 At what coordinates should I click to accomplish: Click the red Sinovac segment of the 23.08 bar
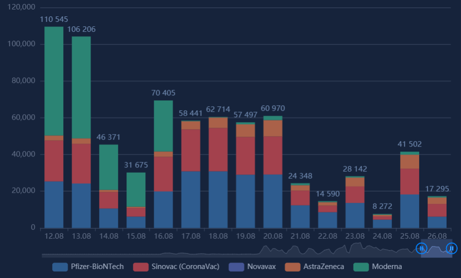coord(355,195)
